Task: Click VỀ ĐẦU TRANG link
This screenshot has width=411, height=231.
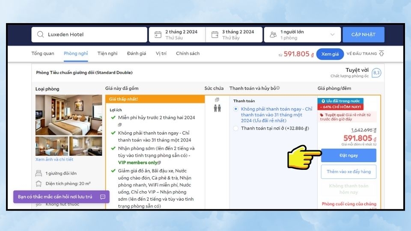Action: pos(362,53)
